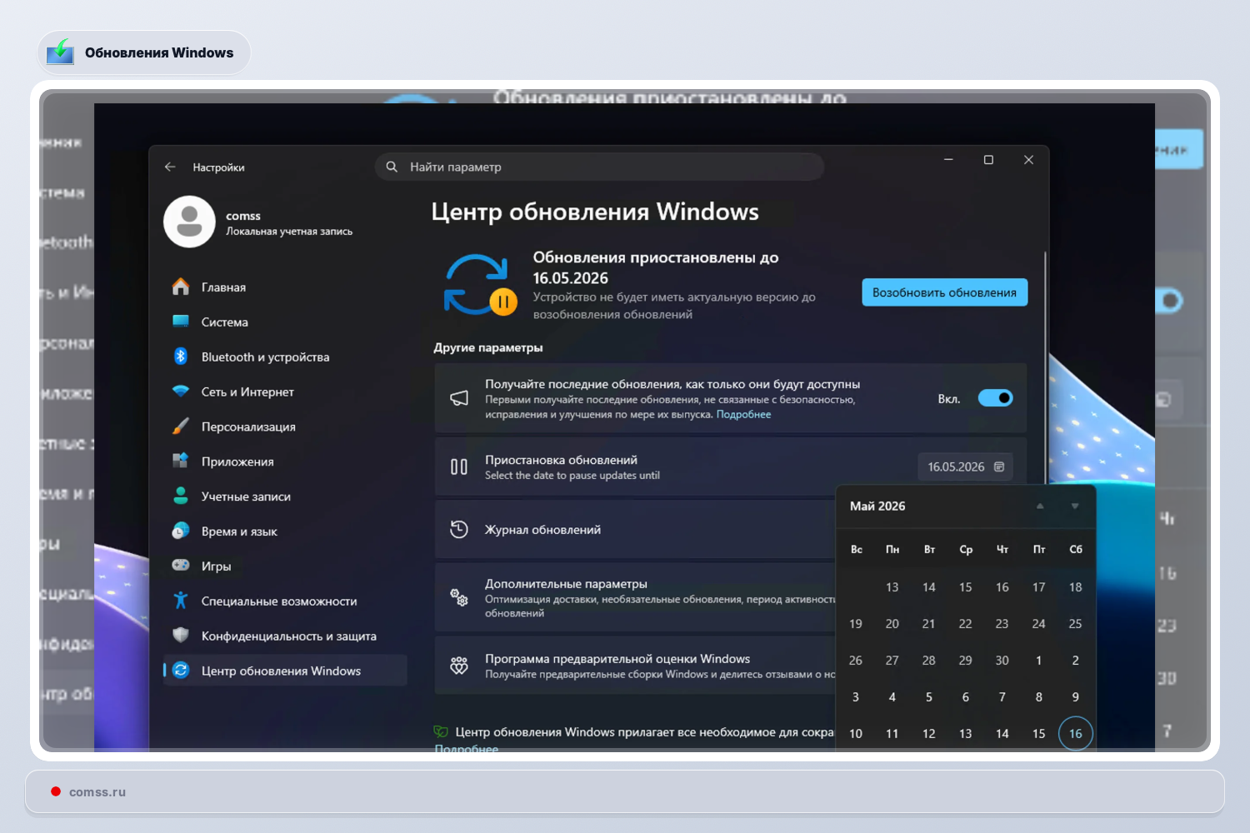Open Bluetooth и устройства via Bluetooth icon

pyautogui.click(x=181, y=357)
